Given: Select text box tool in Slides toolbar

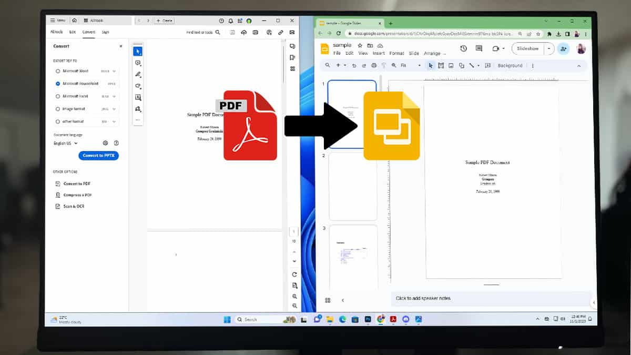Looking at the screenshot, I should click(x=441, y=66).
